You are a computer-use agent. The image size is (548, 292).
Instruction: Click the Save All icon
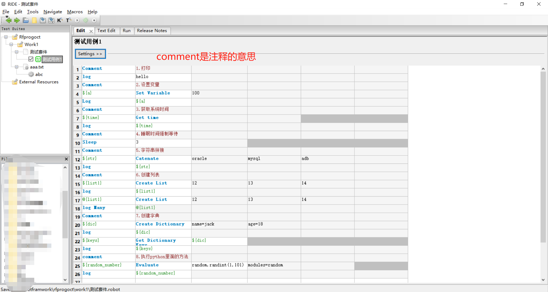pyautogui.click(x=51, y=20)
